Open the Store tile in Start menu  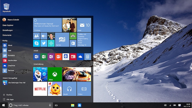pos(73,43)
